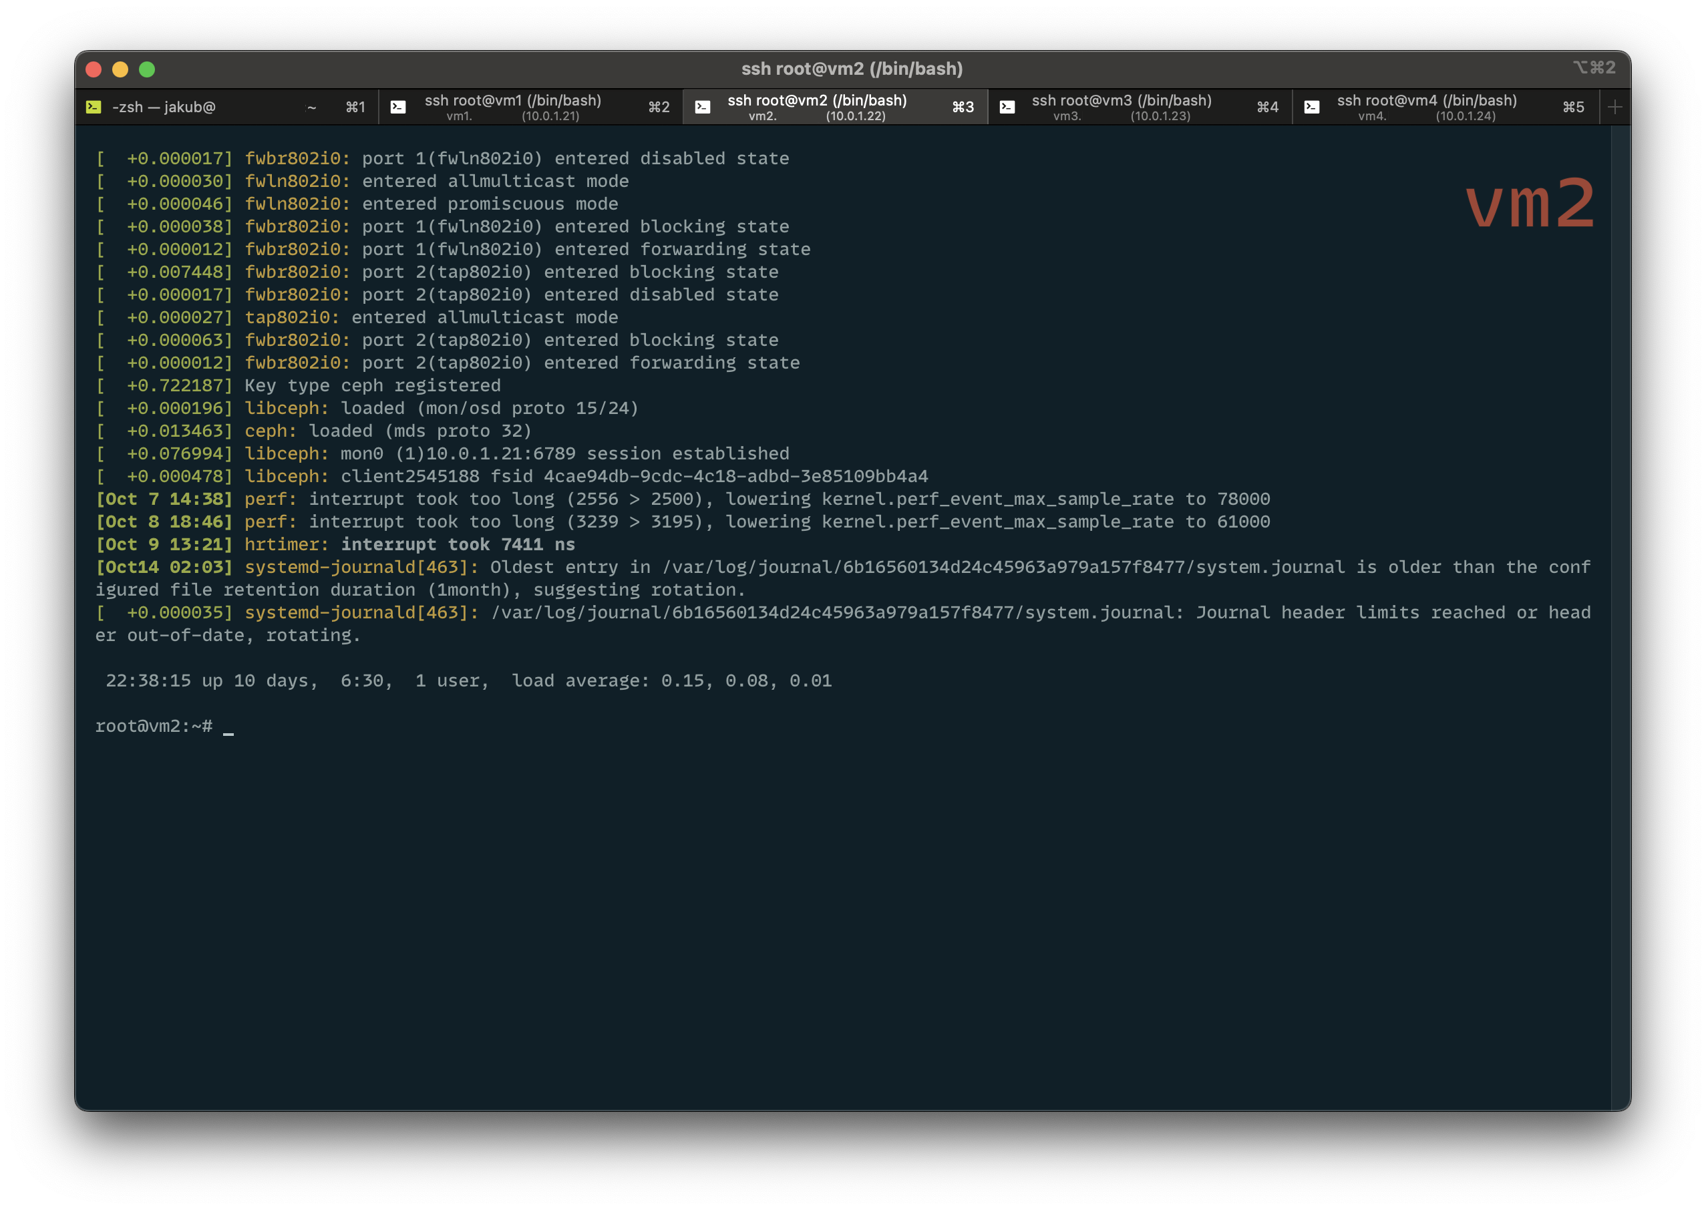This screenshot has height=1210, width=1706.
Task: Click the window title ssh root@vm2
Action: click(852, 69)
